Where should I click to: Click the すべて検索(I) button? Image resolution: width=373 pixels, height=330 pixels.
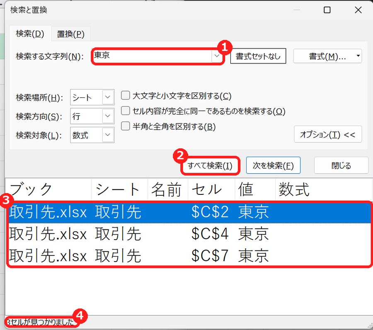pyautogui.click(x=210, y=165)
